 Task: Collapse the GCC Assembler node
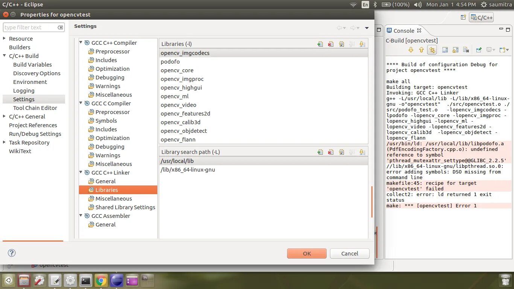tap(81, 216)
